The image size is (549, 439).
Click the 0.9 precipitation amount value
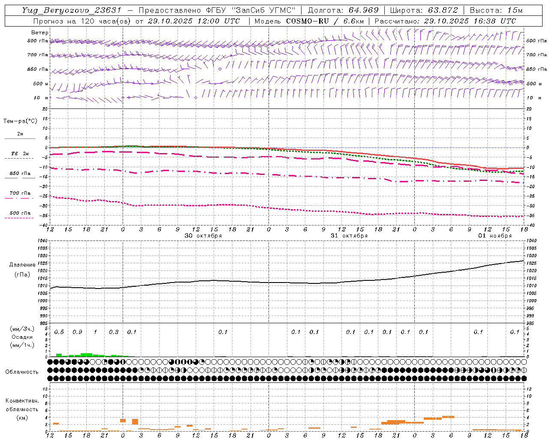[77, 332]
